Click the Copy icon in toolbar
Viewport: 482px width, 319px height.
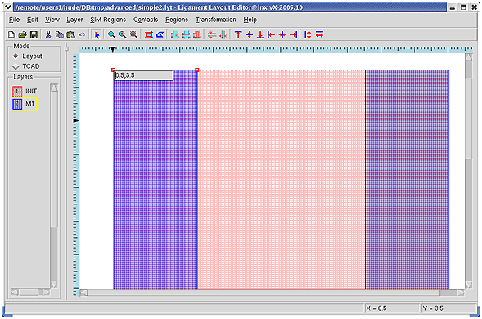click(x=59, y=34)
